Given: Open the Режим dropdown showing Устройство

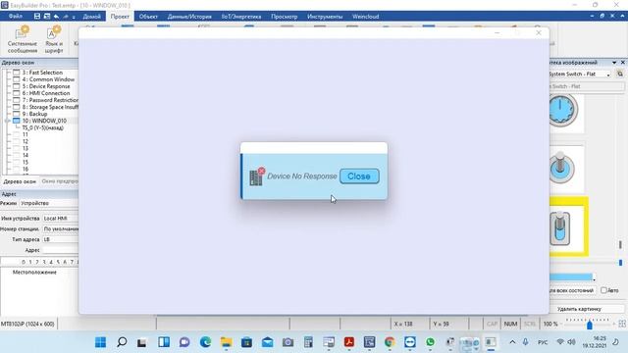Looking at the screenshot, I should pos(49,203).
